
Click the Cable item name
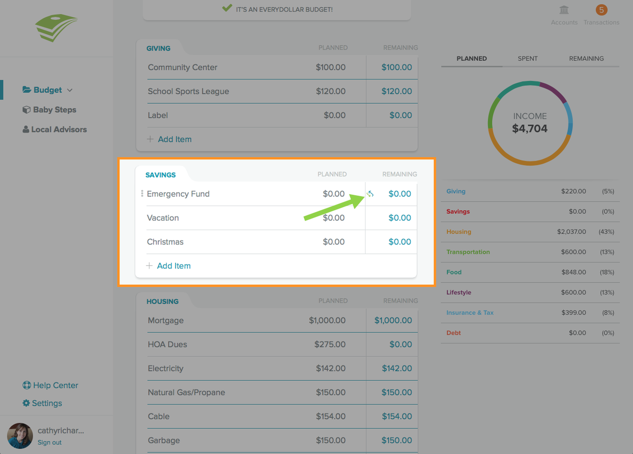159,417
